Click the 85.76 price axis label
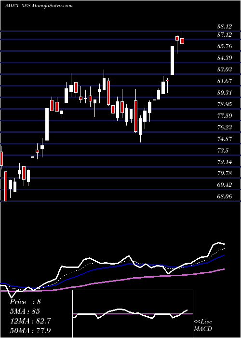 (x=225, y=46)
